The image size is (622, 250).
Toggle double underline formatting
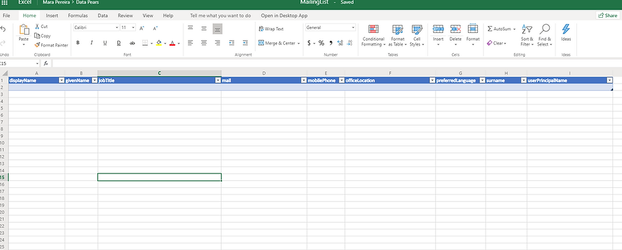pos(119,43)
